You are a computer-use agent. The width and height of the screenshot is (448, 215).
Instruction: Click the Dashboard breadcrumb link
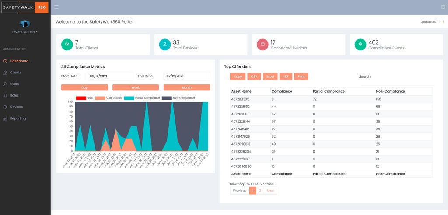click(x=428, y=22)
